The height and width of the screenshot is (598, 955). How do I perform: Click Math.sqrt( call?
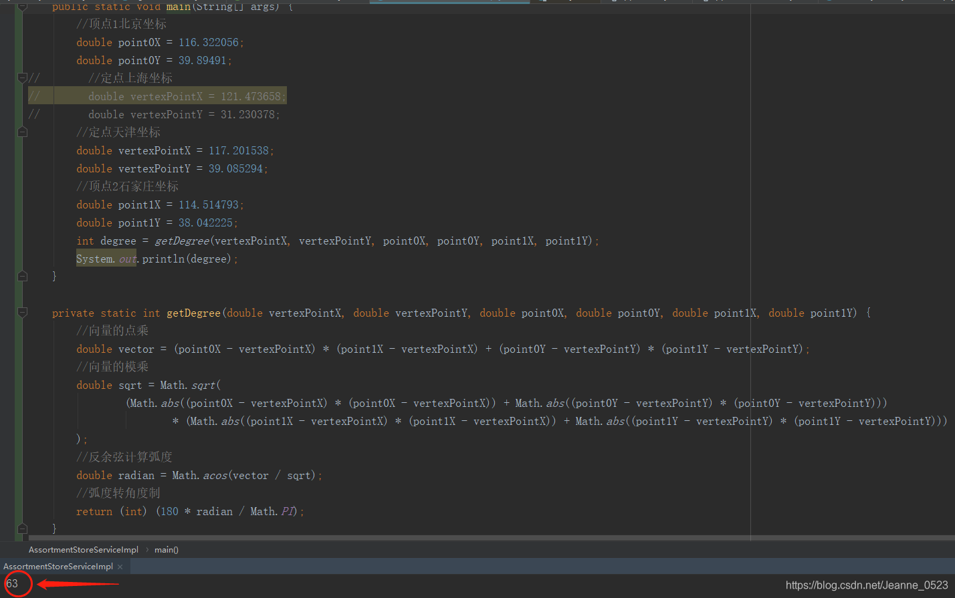click(x=191, y=385)
